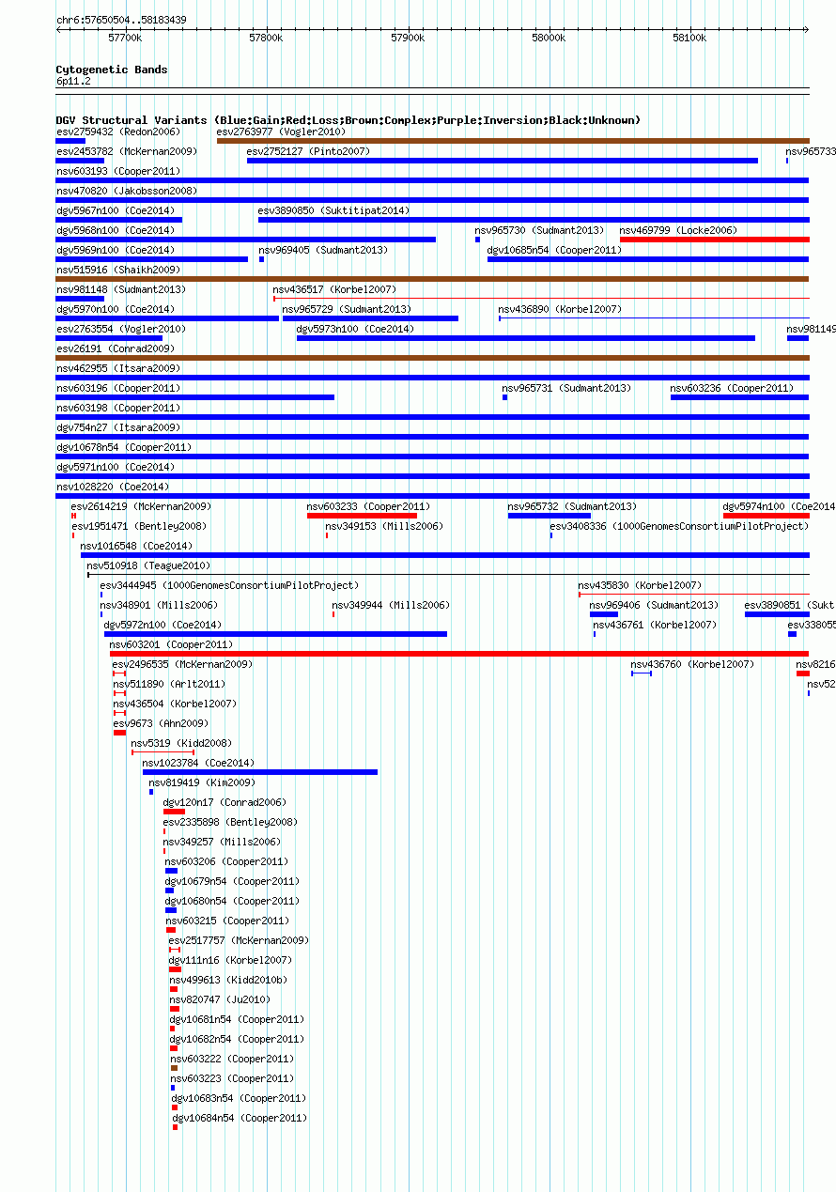The height and width of the screenshot is (1192, 836).
Task: Open the nsv436517 (Korbel2007) label
Action: click(334, 289)
